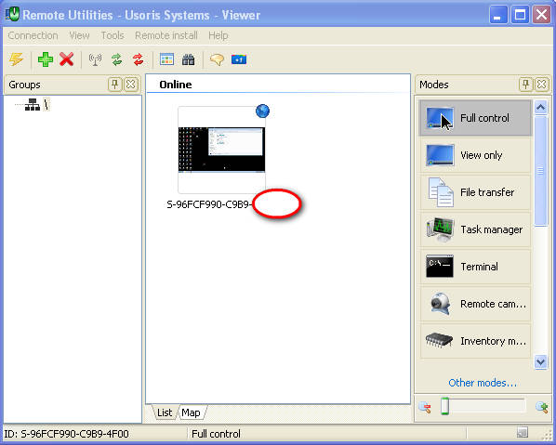Close the Groups panel
Image resolution: width=556 pixels, height=445 pixels.
coord(131,85)
